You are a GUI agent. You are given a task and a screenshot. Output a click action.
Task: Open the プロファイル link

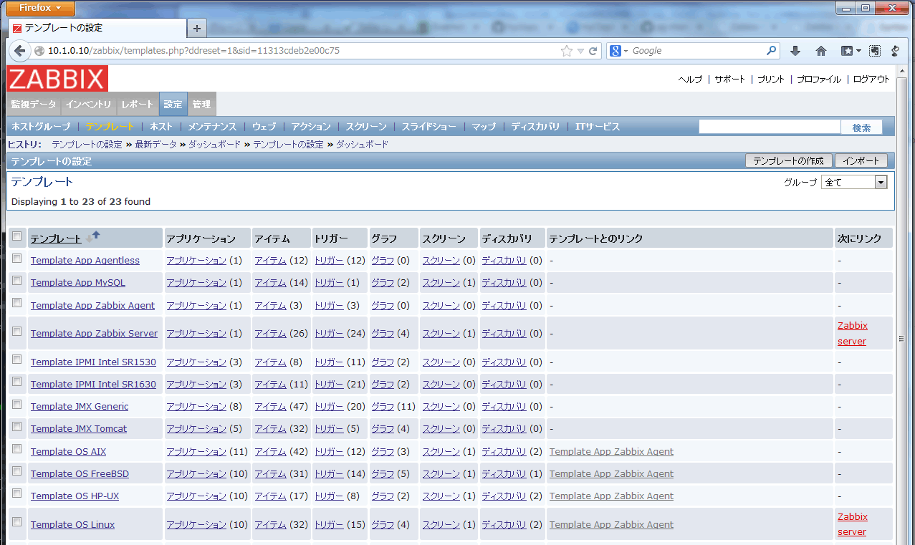coord(819,79)
